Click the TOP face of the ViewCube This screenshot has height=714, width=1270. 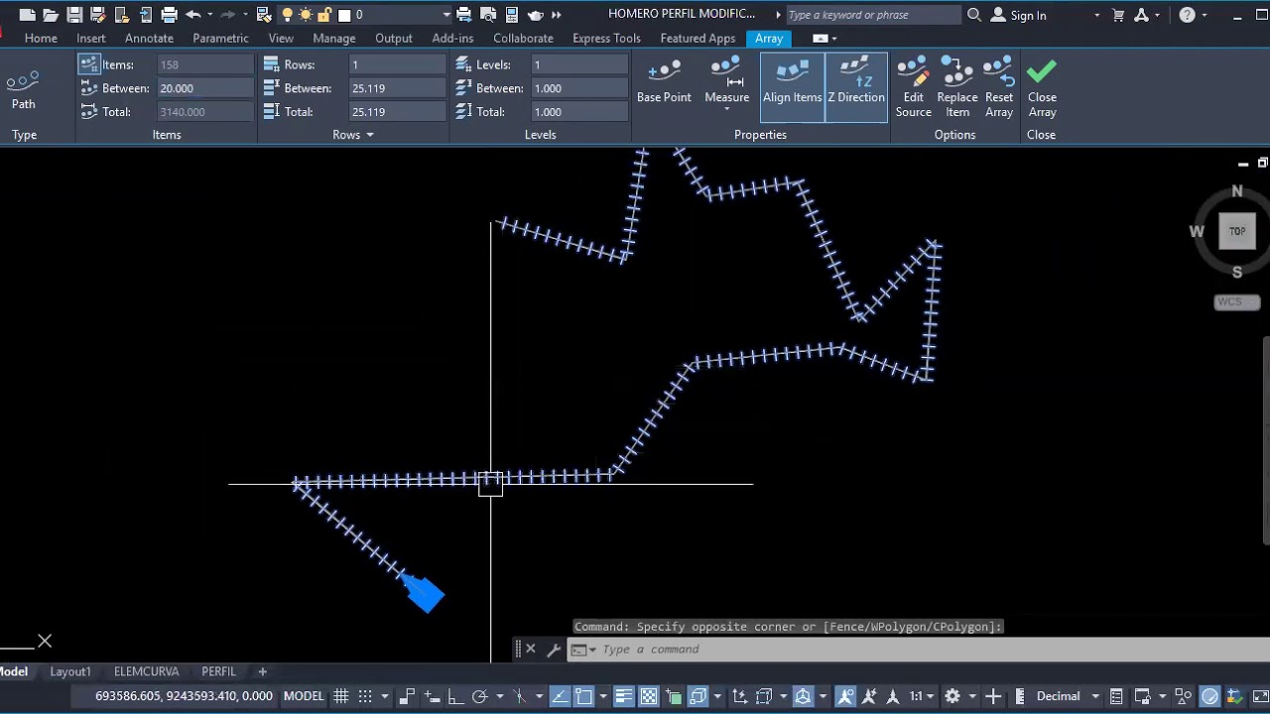tap(1237, 231)
